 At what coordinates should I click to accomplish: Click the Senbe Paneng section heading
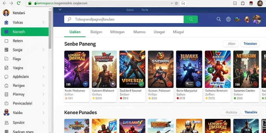point(80,44)
